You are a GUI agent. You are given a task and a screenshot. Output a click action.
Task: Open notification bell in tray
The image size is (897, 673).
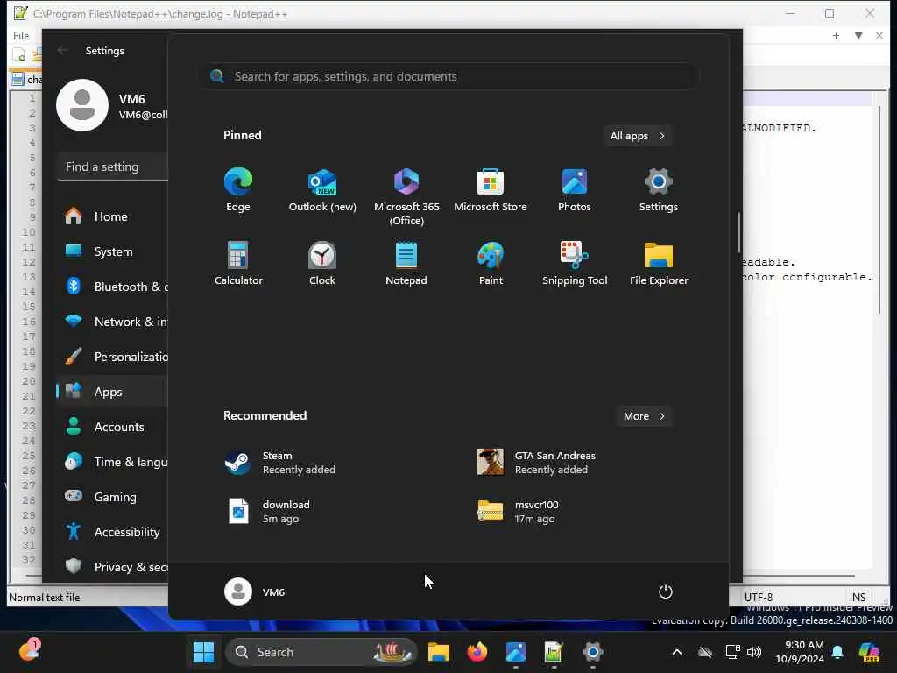tap(837, 652)
